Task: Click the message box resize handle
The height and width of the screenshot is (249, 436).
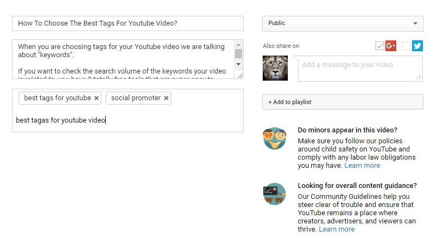Action: (419, 77)
